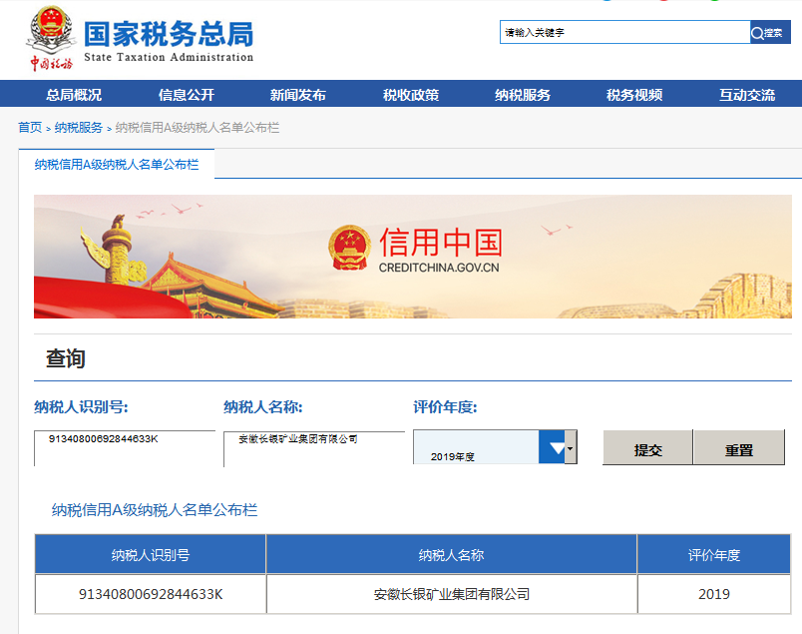Click 纳税服务 breadcrumb link
Screen dimensions: 802x634
click(78, 128)
